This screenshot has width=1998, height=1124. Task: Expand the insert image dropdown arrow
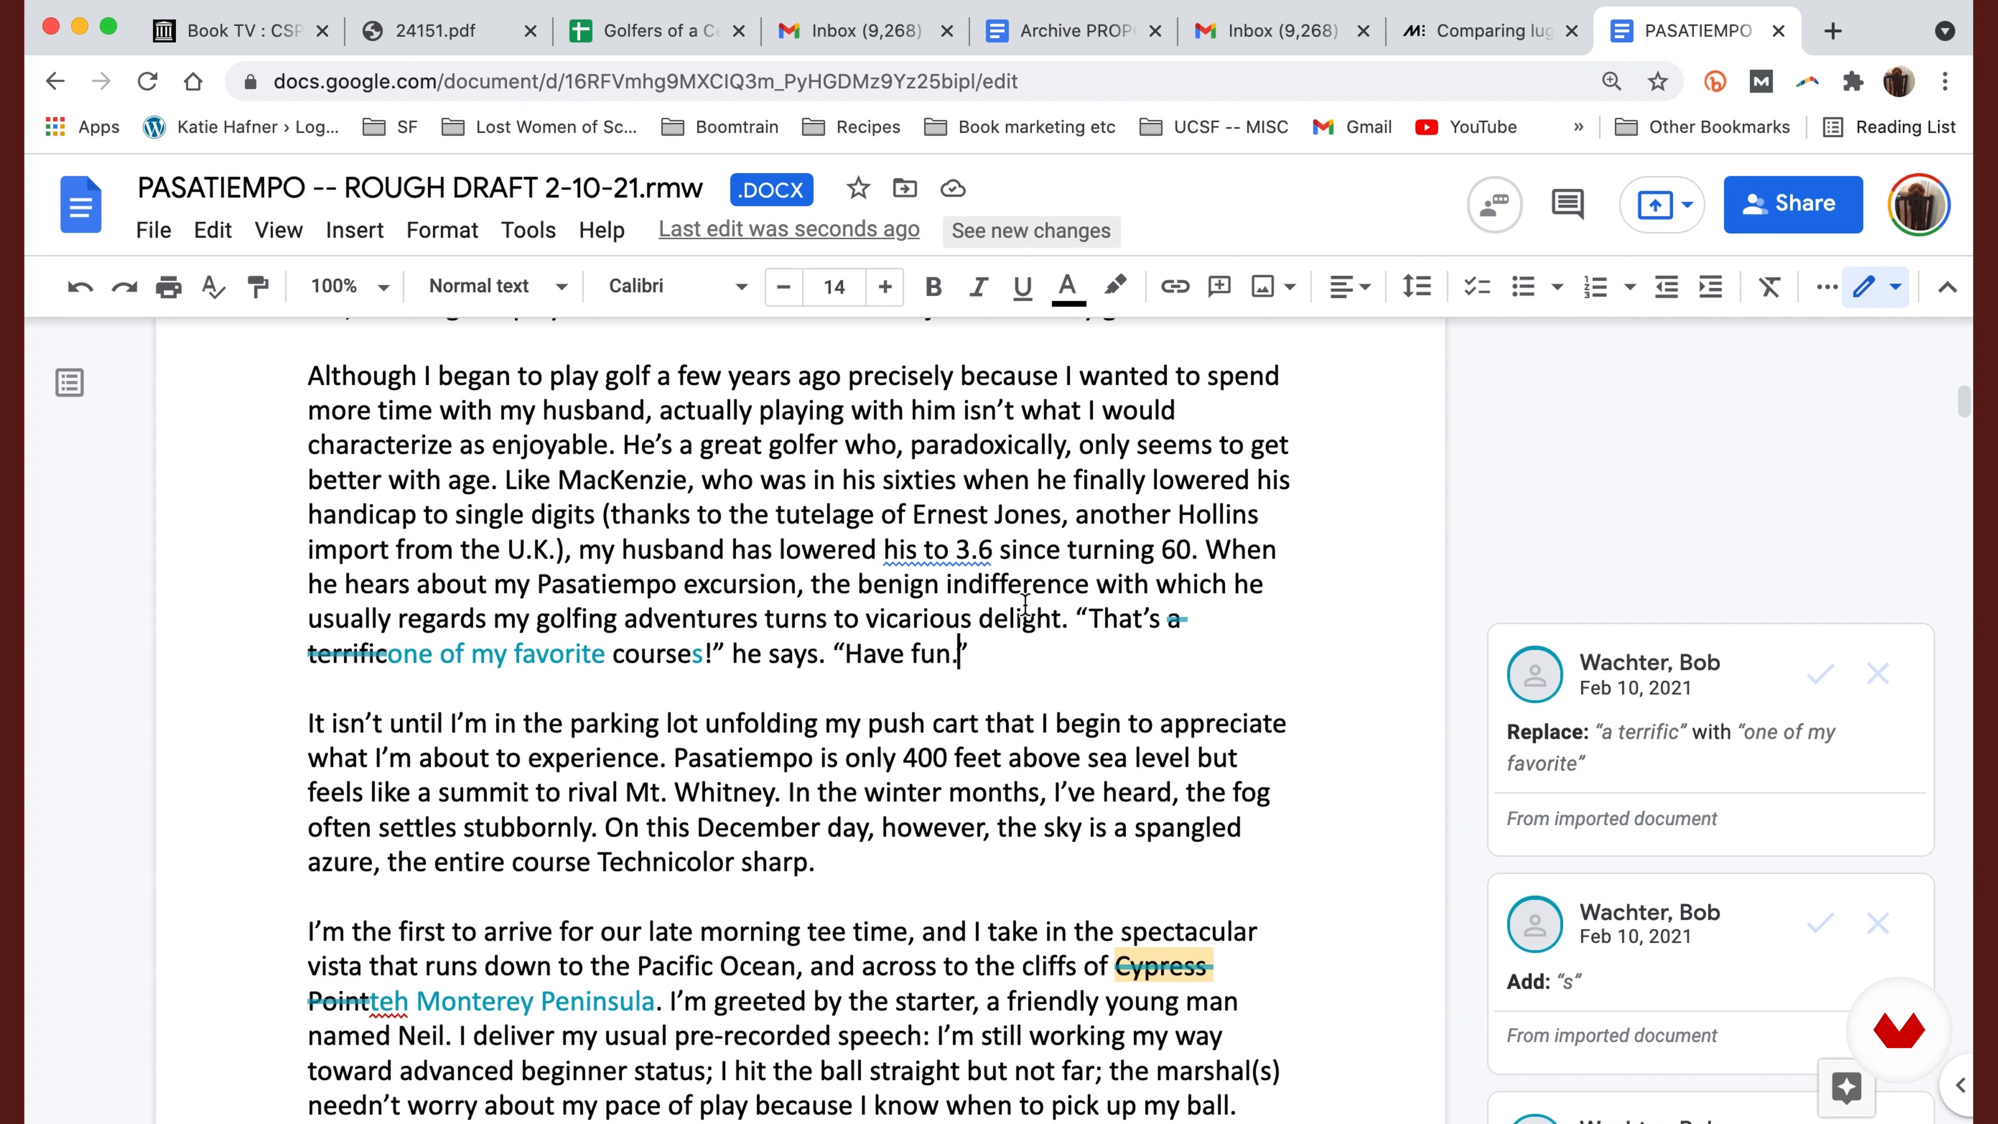pyautogui.click(x=1290, y=287)
